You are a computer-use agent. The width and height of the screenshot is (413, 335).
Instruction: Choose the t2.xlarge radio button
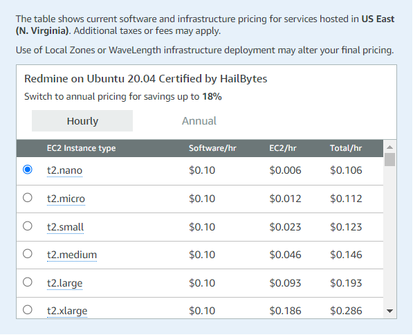(28, 309)
